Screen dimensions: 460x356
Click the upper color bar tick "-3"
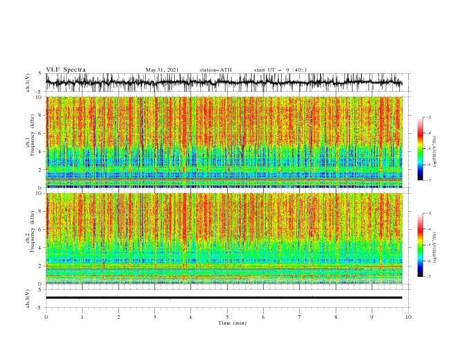coord(429,117)
